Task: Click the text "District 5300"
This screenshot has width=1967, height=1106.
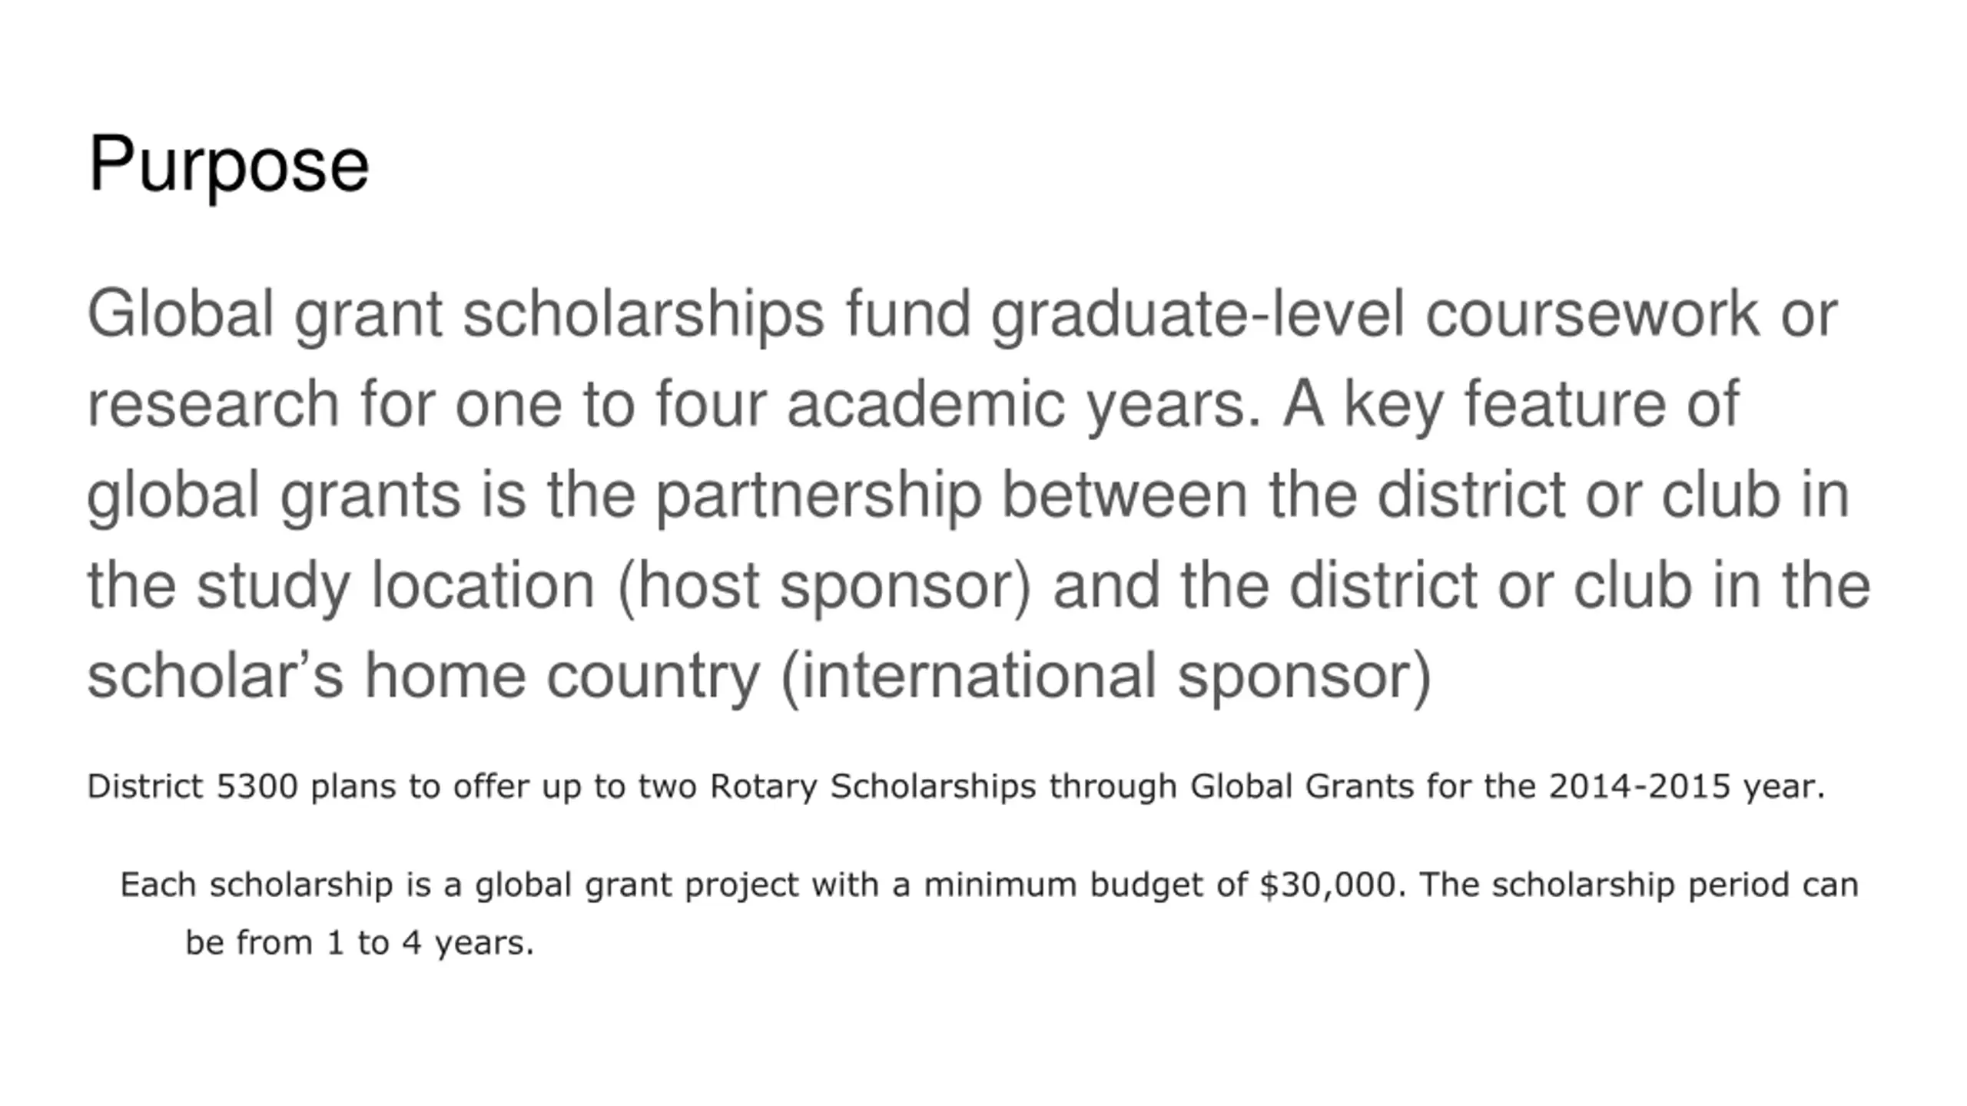Action: click(192, 786)
